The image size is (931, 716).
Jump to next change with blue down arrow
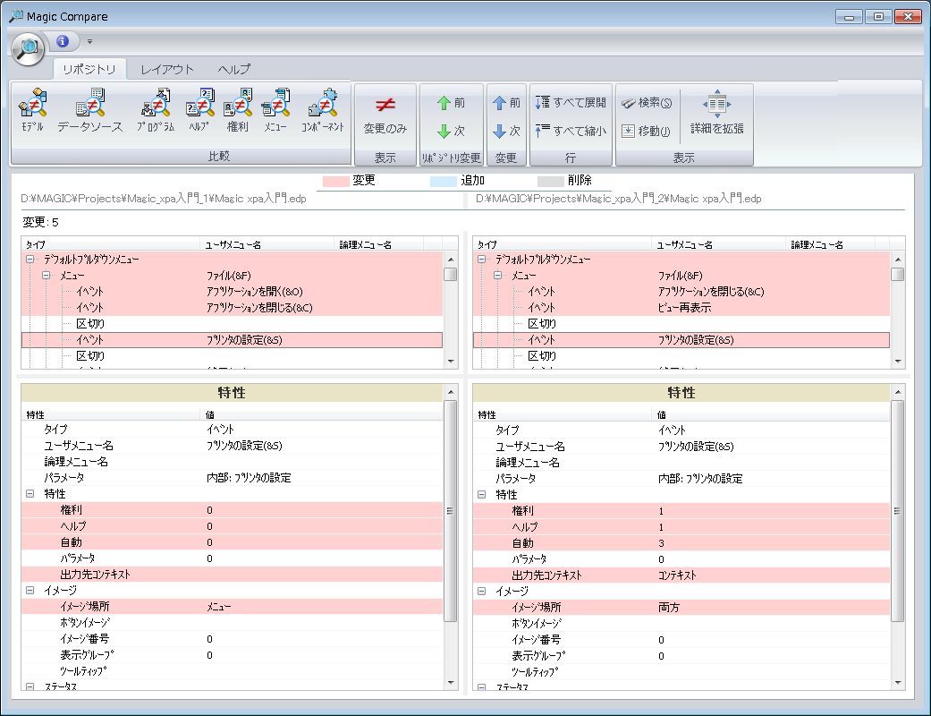[506, 131]
